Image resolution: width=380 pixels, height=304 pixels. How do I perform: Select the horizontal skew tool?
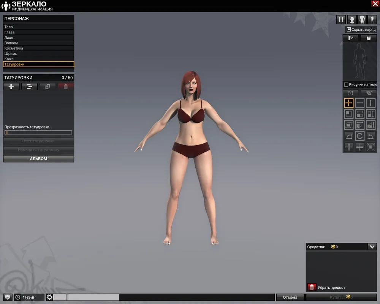coord(359,125)
